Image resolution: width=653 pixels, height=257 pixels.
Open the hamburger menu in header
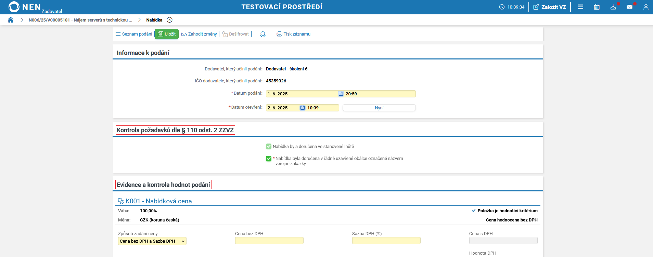[x=580, y=7]
